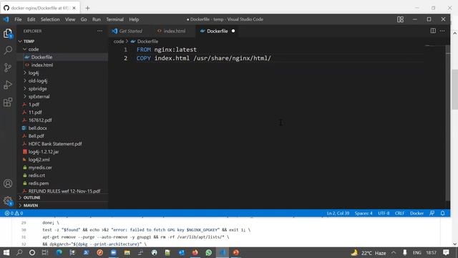
Task: Open the Search view in activity bar
Action: (x=8, y=50)
